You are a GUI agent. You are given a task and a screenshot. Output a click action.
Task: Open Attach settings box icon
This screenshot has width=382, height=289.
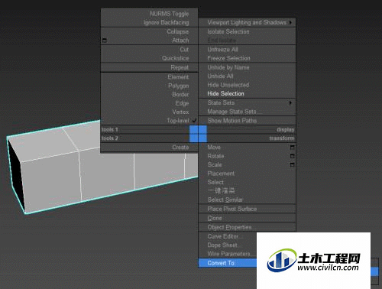105,41
